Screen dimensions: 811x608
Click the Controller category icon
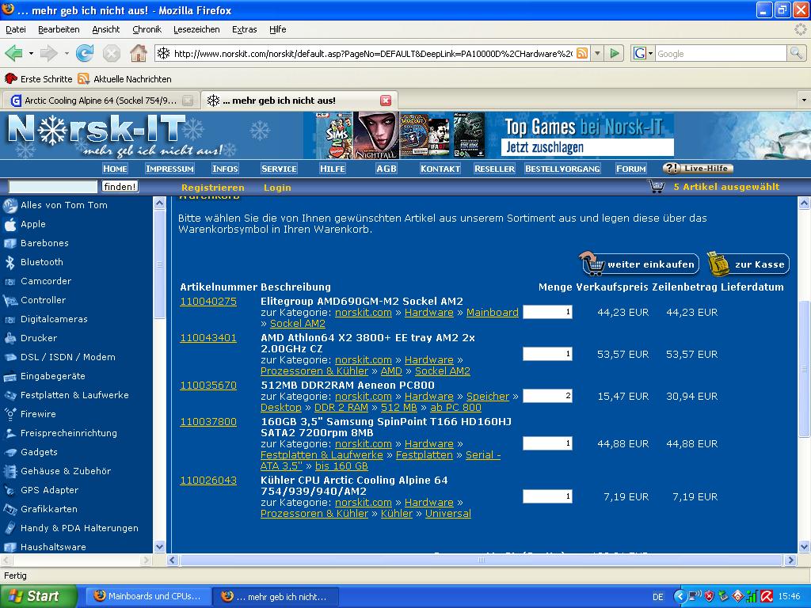10,300
